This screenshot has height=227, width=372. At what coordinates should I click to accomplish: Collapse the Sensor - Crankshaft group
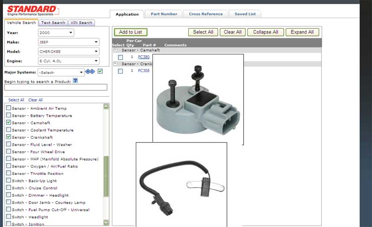pyautogui.click(x=115, y=64)
